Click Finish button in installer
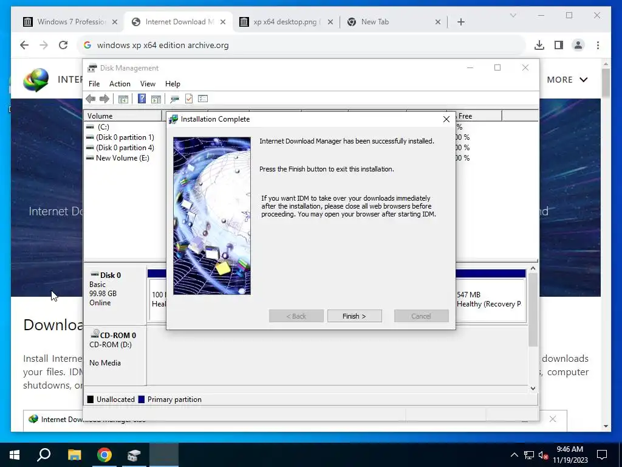 pyautogui.click(x=355, y=316)
